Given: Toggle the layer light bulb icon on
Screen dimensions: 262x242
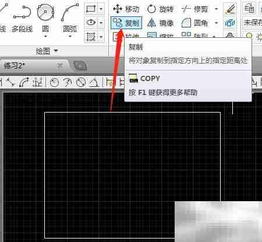Looking at the screenshot, I should pyautogui.click(x=249, y=36).
